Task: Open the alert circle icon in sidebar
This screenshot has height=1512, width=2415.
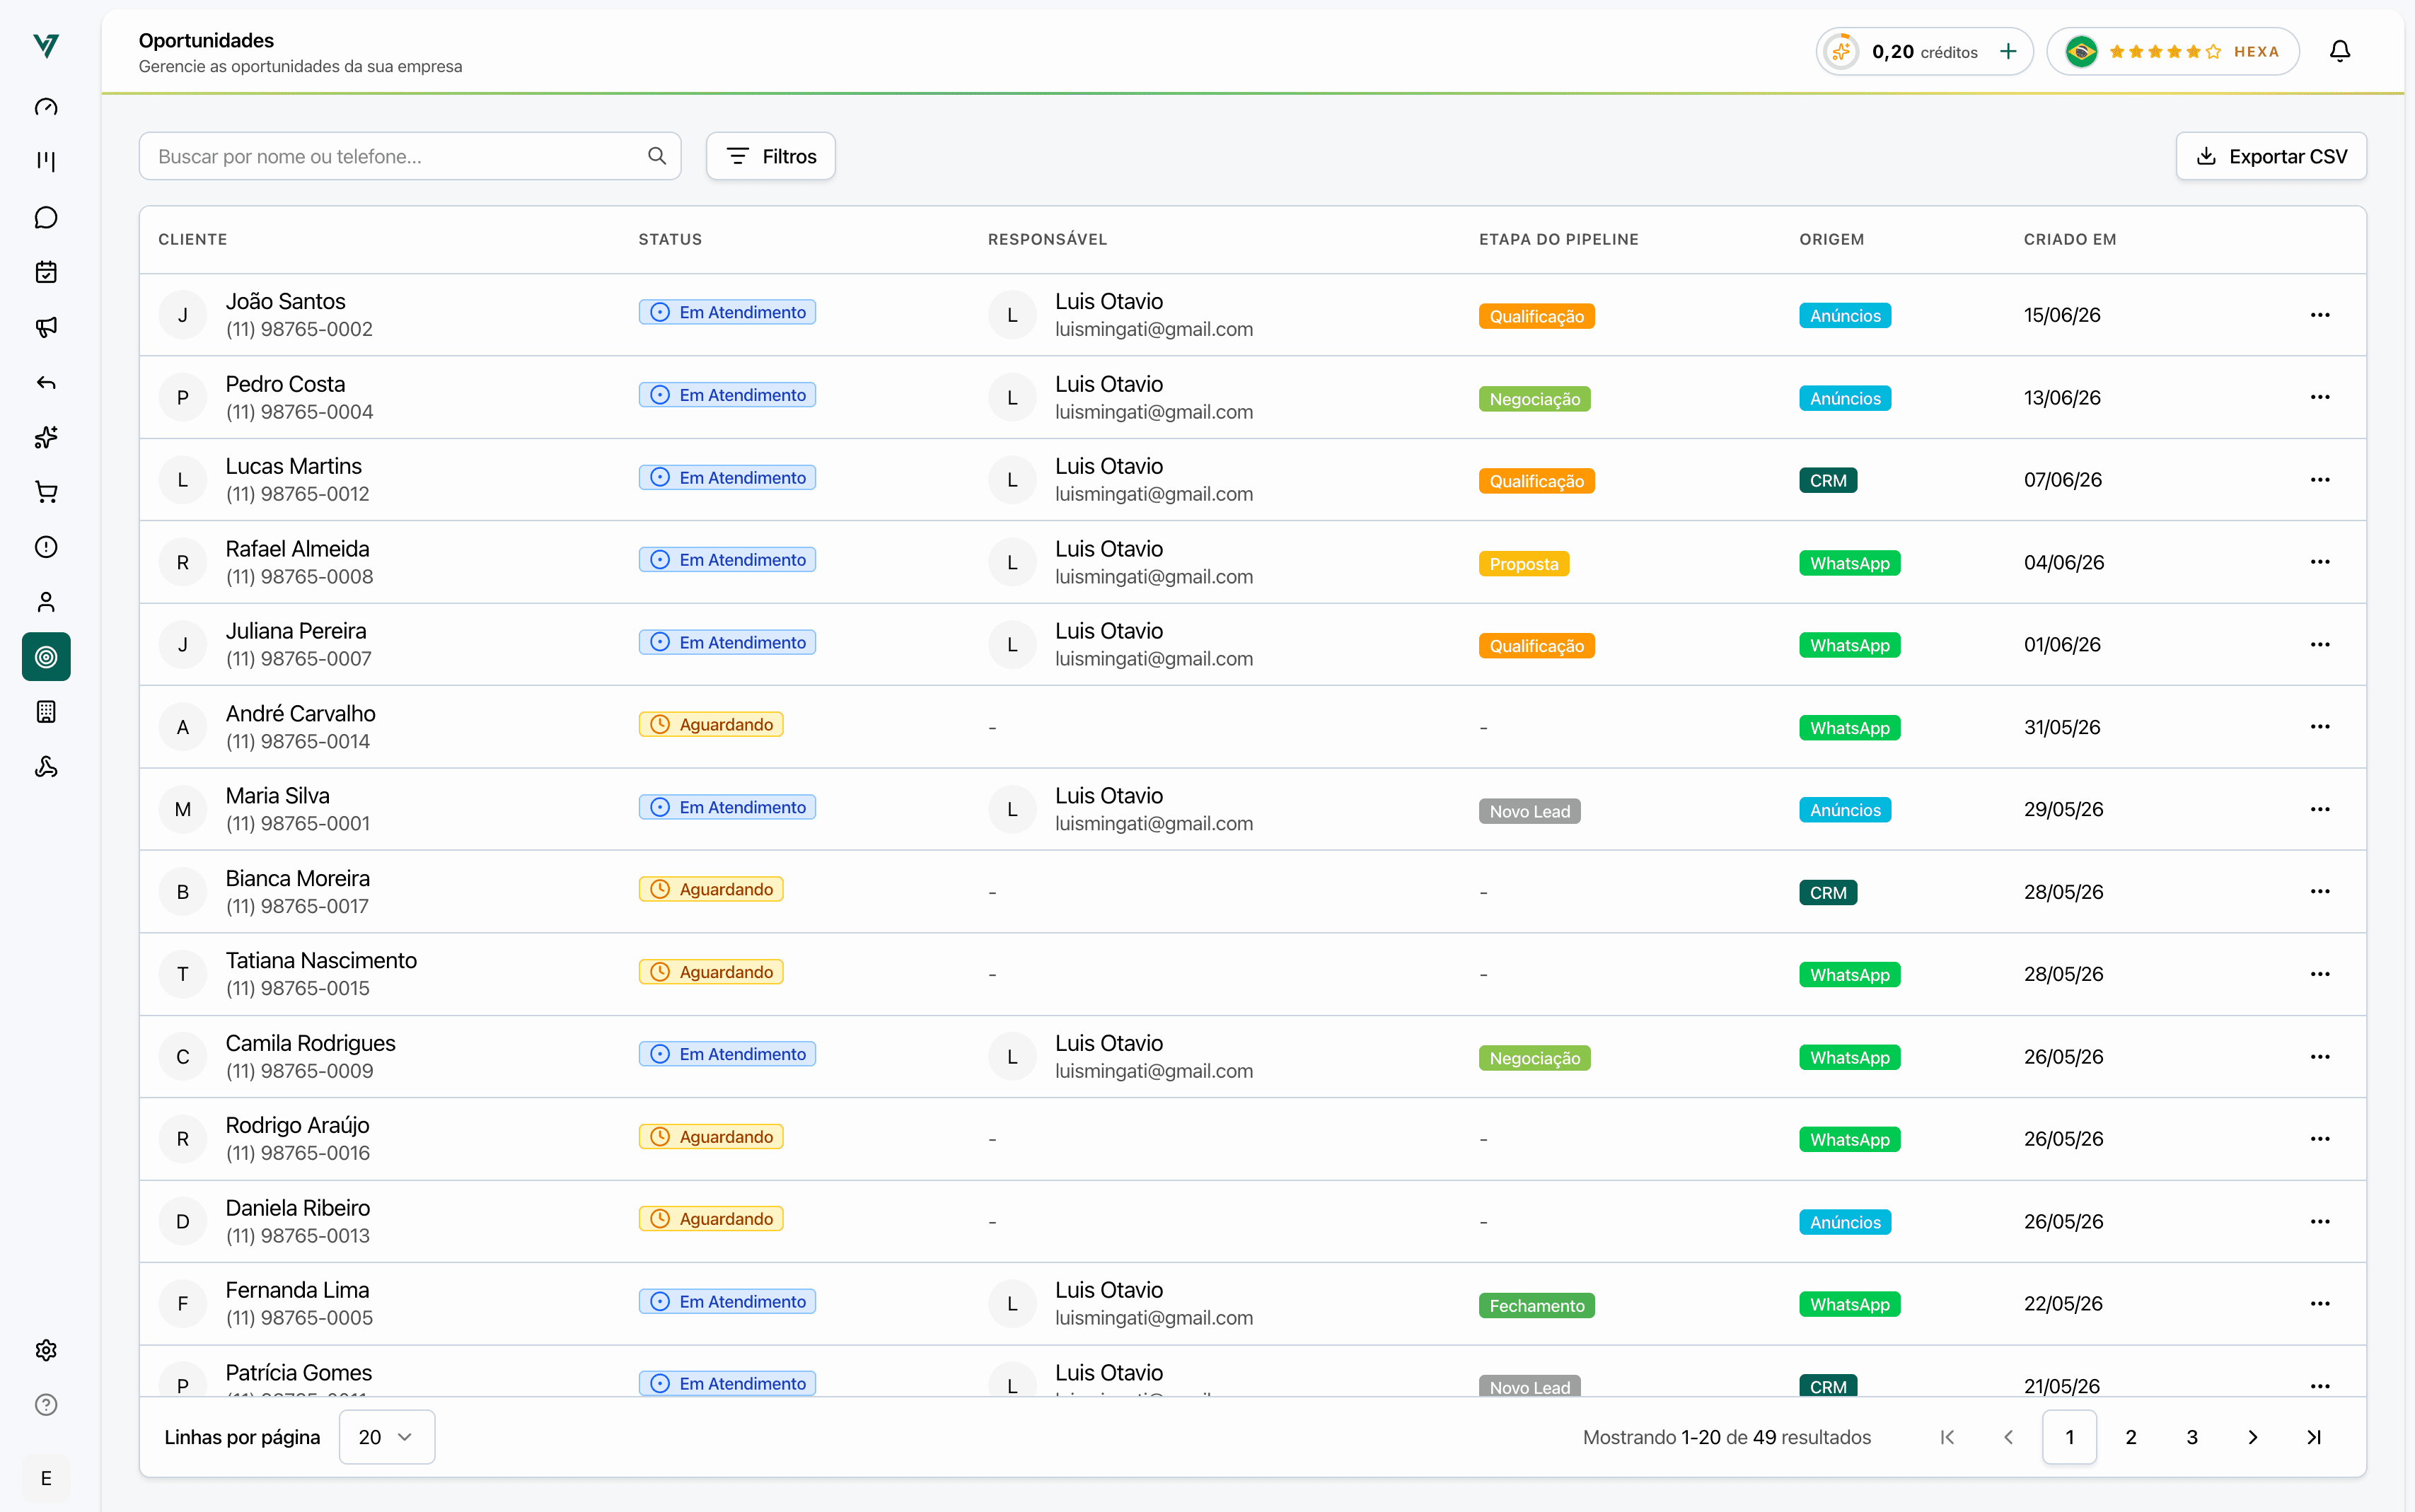Action: (46, 547)
